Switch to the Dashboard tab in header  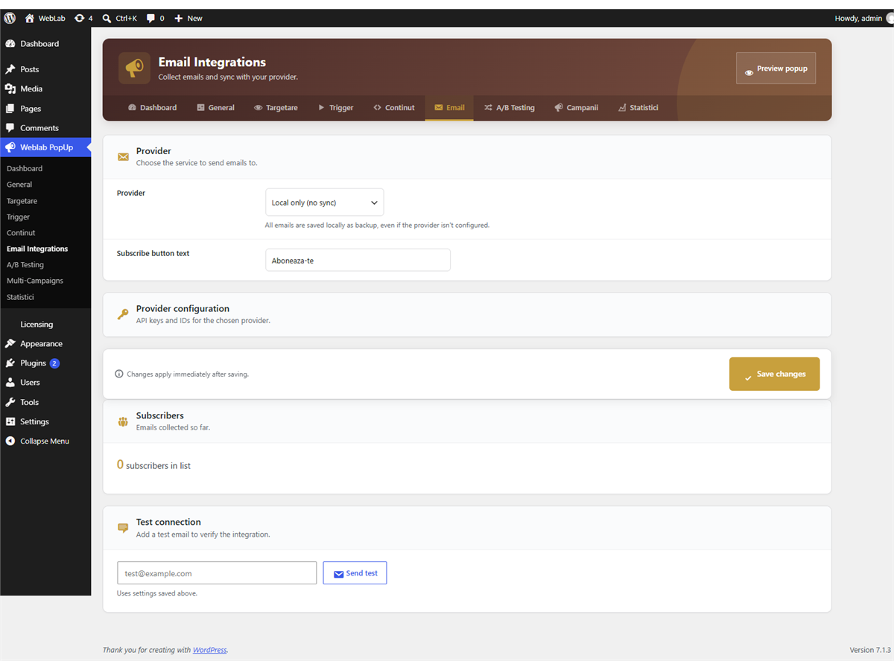point(153,108)
